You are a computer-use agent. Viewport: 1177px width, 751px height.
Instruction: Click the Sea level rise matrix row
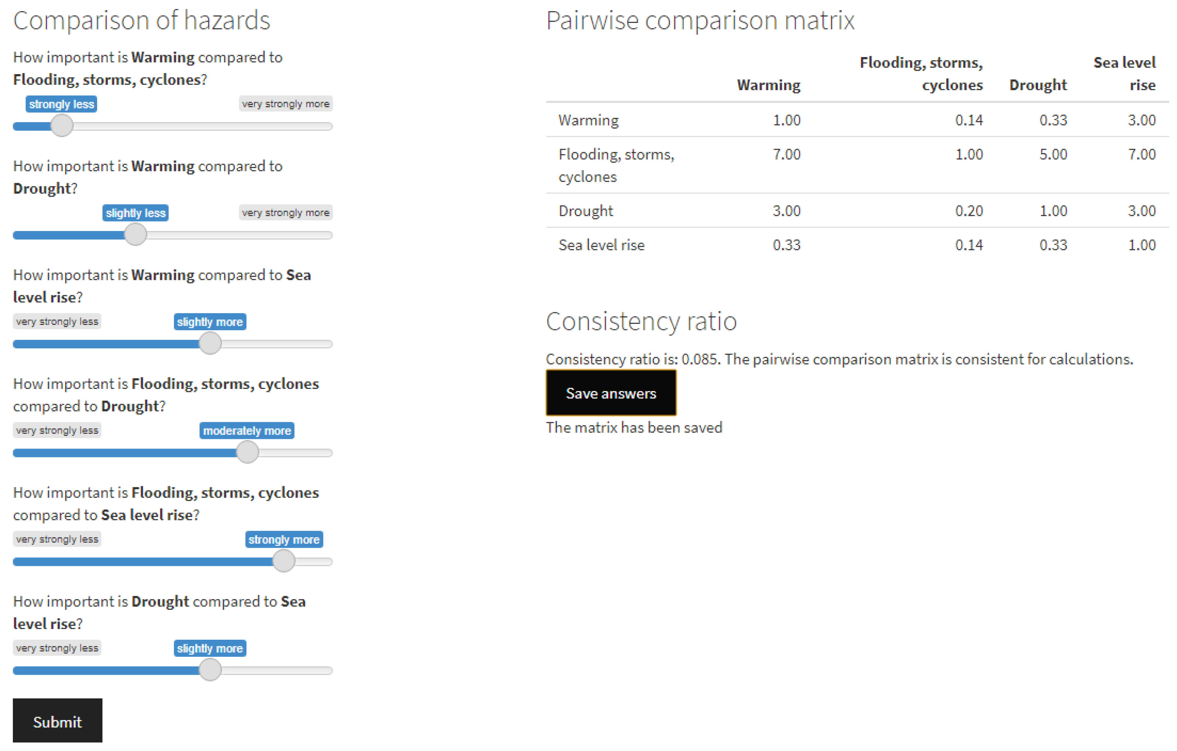coord(602,245)
